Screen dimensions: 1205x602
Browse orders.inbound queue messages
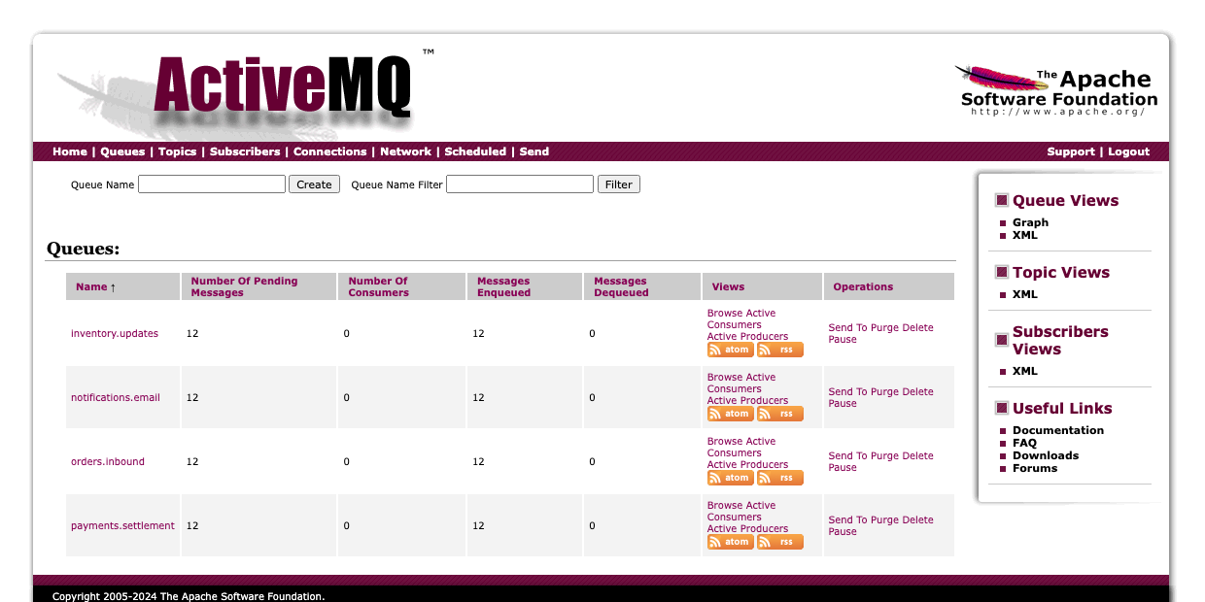click(x=723, y=442)
